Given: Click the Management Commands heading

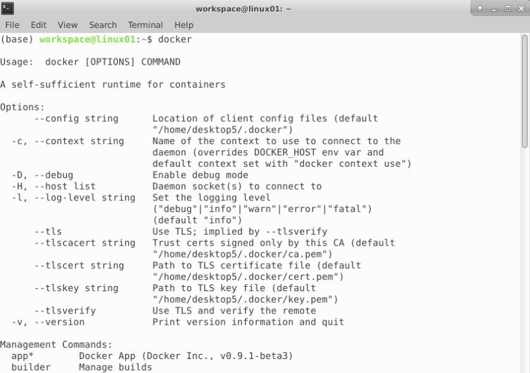Looking at the screenshot, I should [x=56, y=345].
